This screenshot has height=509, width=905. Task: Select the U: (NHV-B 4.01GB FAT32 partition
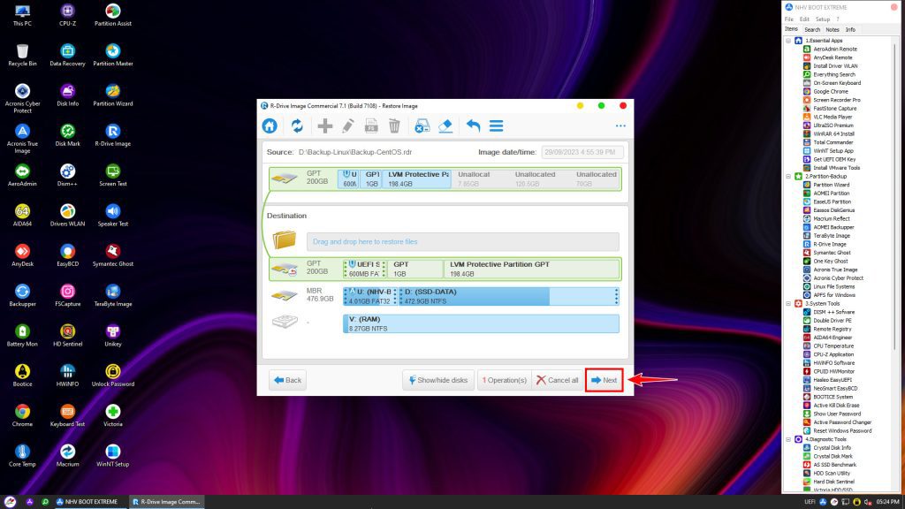point(369,296)
